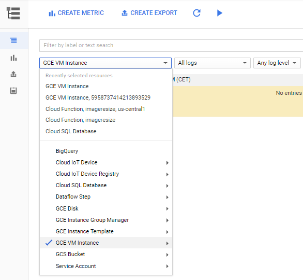
Task: Click the blue checkmark beside GCE VM Instance
Action: [x=49, y=243]
